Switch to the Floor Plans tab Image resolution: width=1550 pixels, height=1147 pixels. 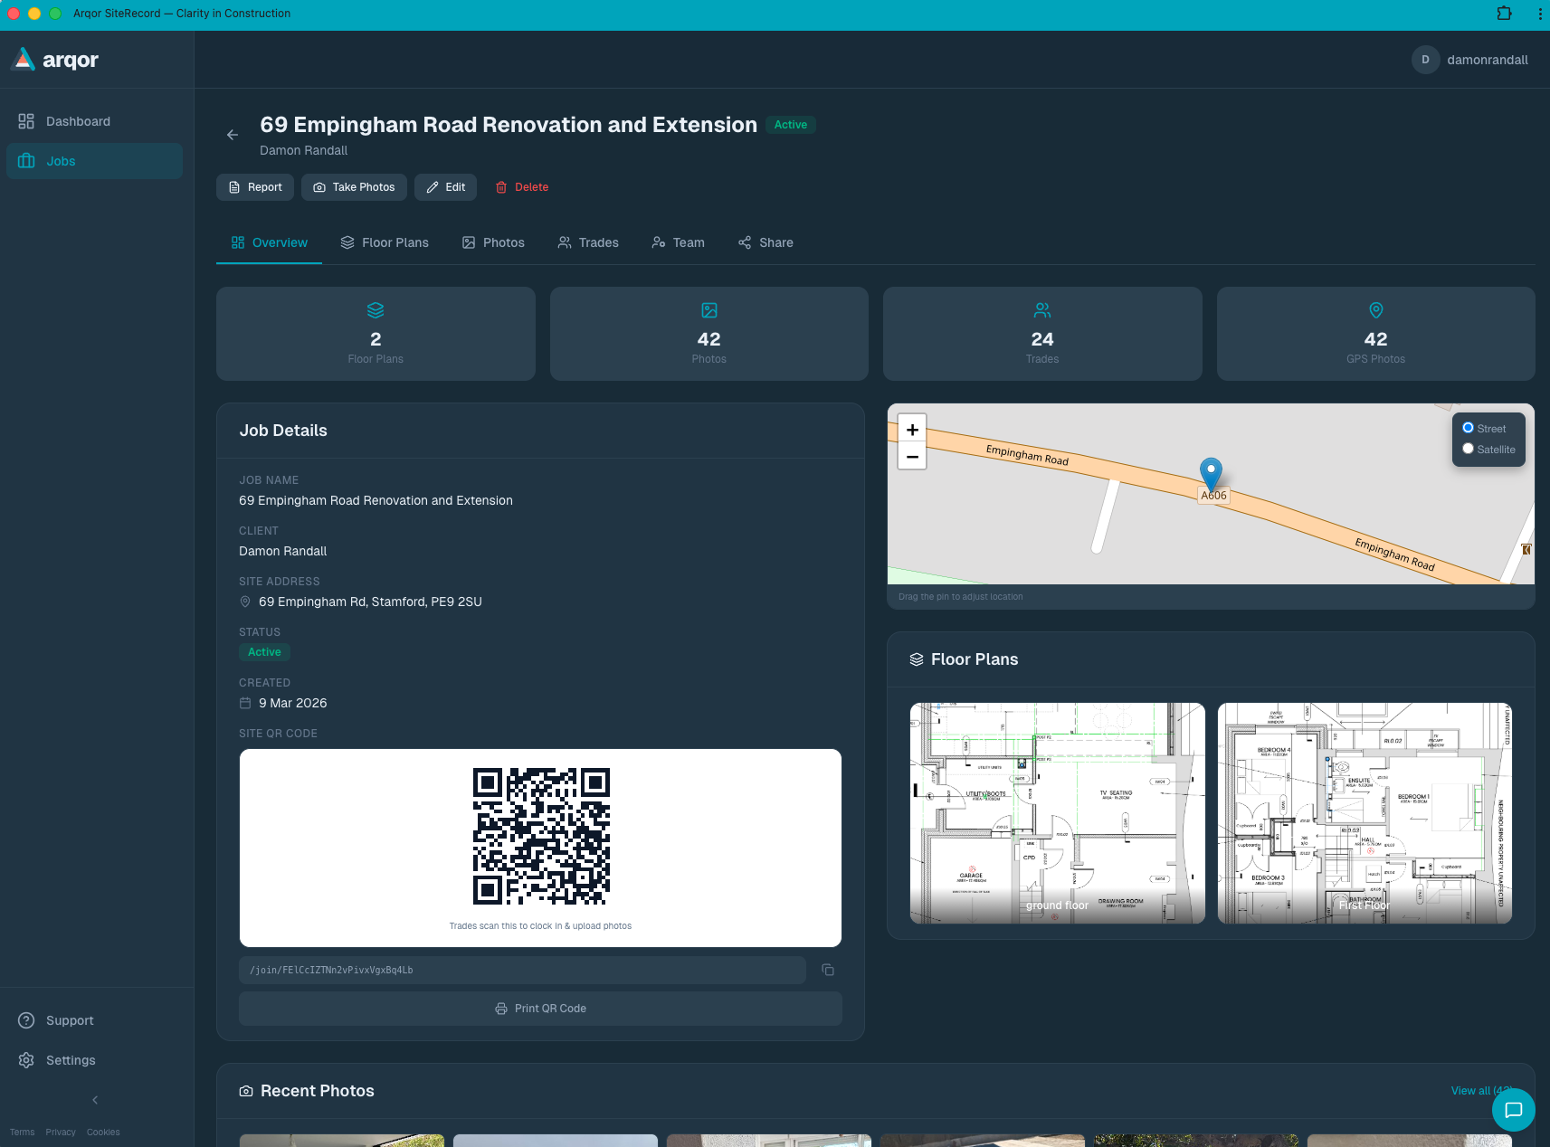click(385, 242)
